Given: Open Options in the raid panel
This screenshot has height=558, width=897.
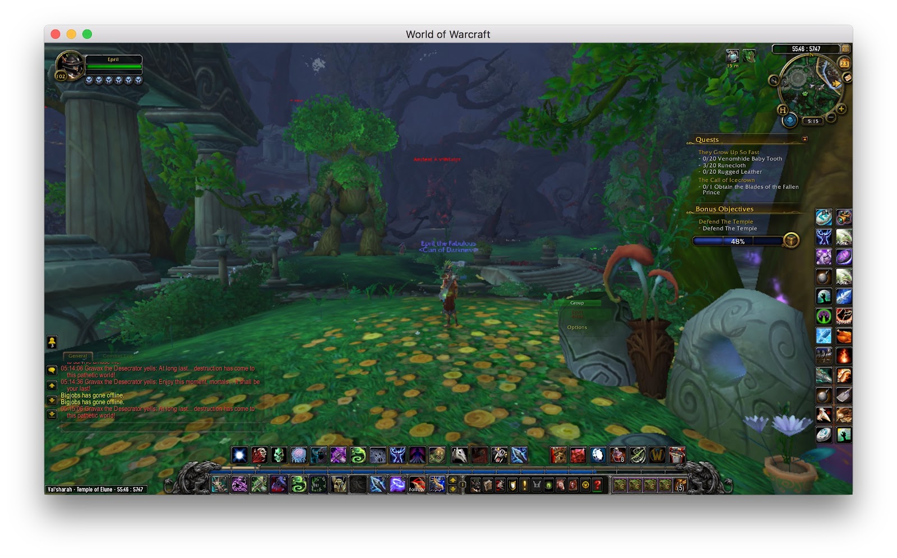Looking at the screenshot, I should pyautogui.click(x=577, y=328).
